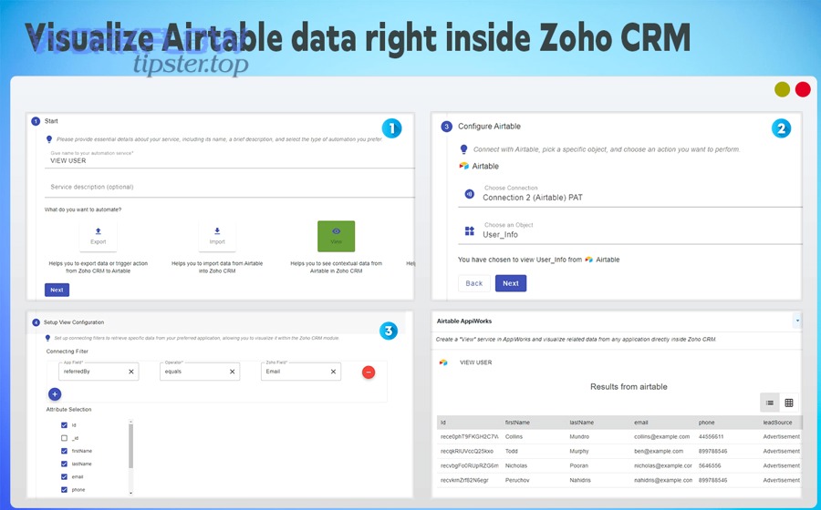The height and width of the screenshot is (510, 821).
Task: Click the leadSource column header
Action: (x=777, y=423)
